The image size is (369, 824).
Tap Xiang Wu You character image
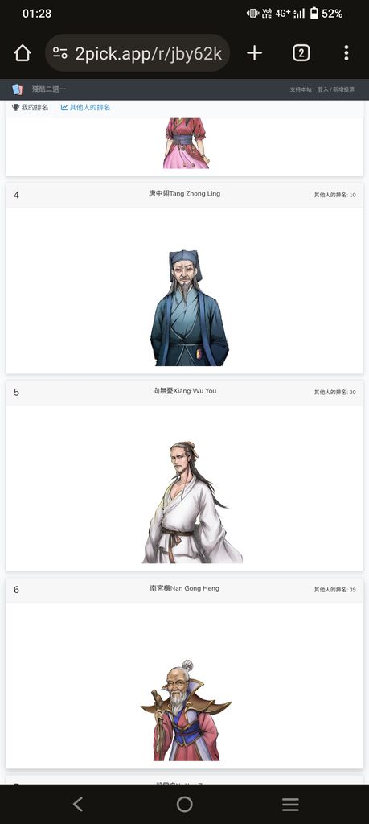point(192,502)
